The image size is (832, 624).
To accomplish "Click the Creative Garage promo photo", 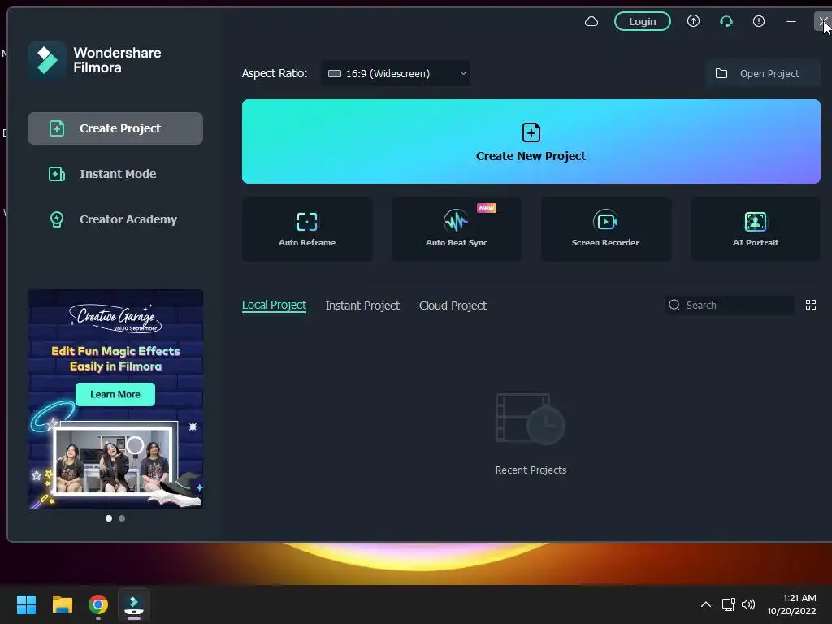I will tap(115, 460).
